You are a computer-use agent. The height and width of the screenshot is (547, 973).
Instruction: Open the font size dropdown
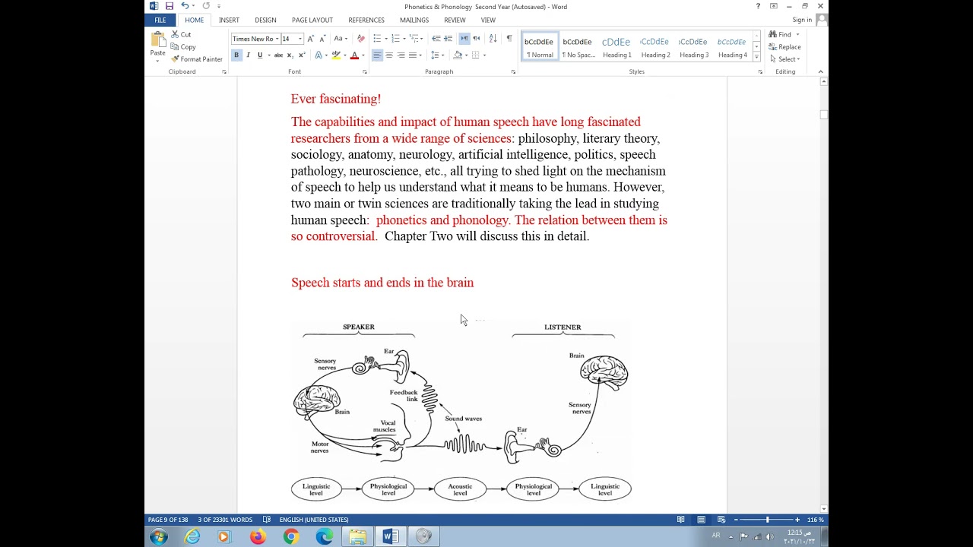(x=300, y=39)
